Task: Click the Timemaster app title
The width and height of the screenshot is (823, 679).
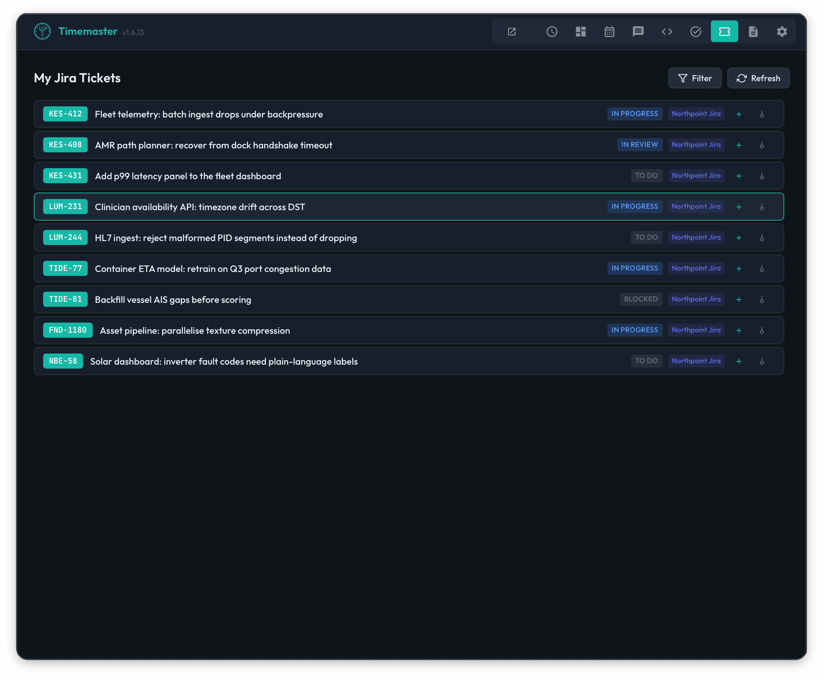Action: coord(88,31)
